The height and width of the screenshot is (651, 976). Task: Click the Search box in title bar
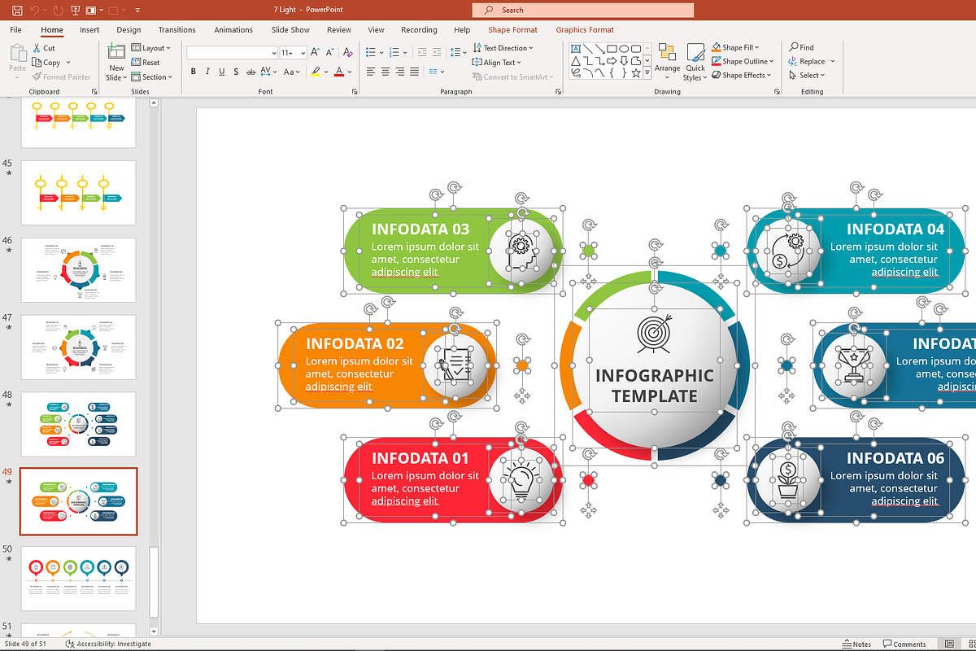tap(582, 10)
